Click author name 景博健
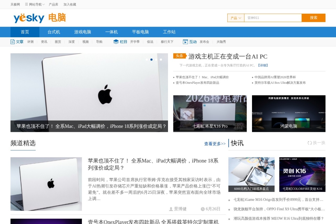 [180, 209]
